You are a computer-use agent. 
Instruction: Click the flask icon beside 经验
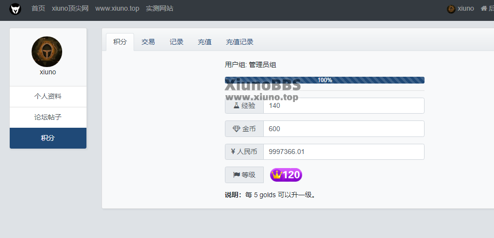click(x=237, y=105)
